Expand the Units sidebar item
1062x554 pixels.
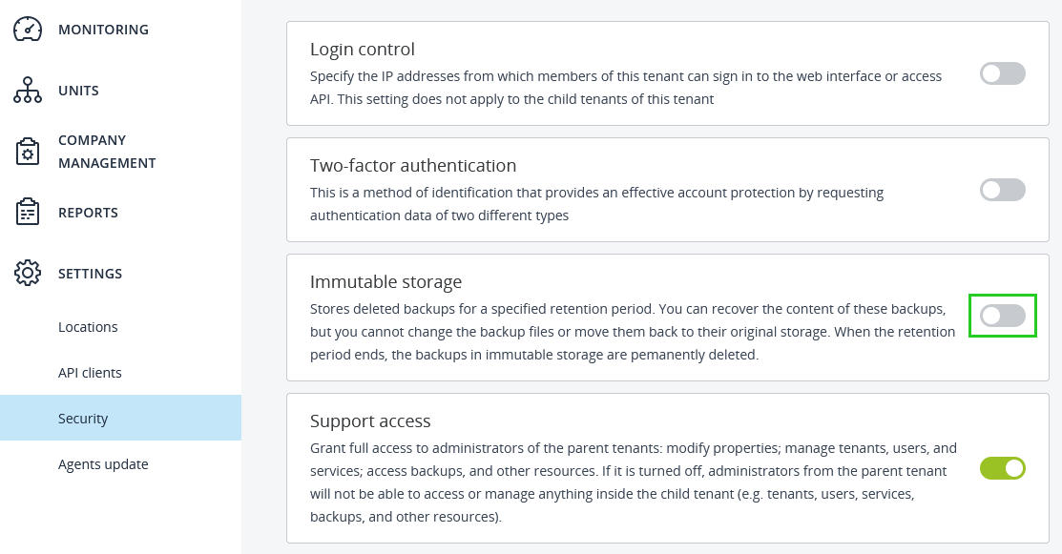(x=78, y=91)
